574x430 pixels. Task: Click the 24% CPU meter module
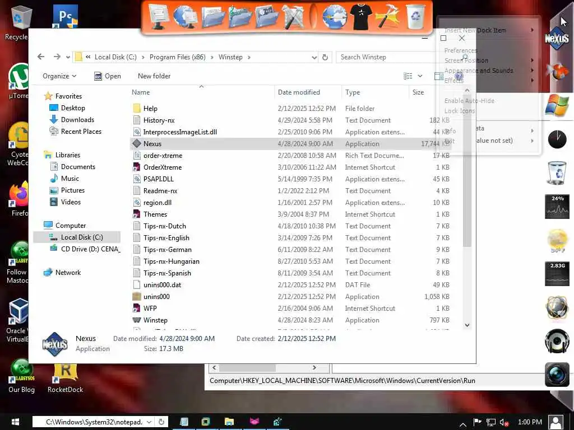click(557, 207)
